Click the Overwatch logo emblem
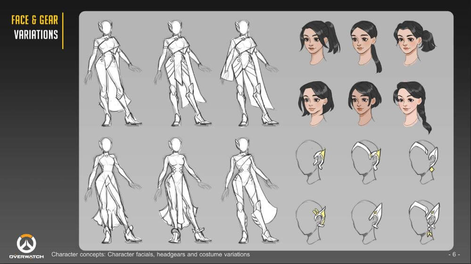471x264 pixels. 26,243
